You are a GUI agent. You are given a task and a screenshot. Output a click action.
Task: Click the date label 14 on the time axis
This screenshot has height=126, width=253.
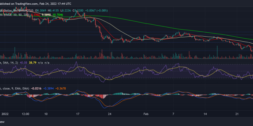click(x=205, y=114)
